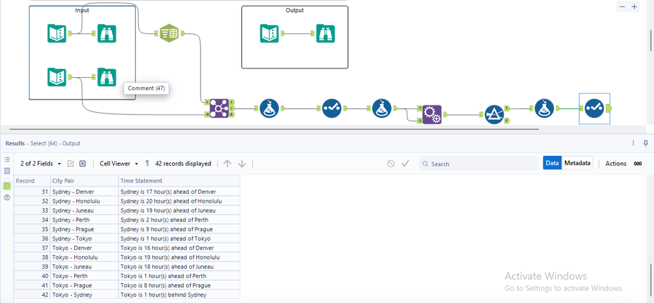The image size is (654, 303).
Task: Toggle the whitespace paragraph mark icon
Action: pos(147,164)
